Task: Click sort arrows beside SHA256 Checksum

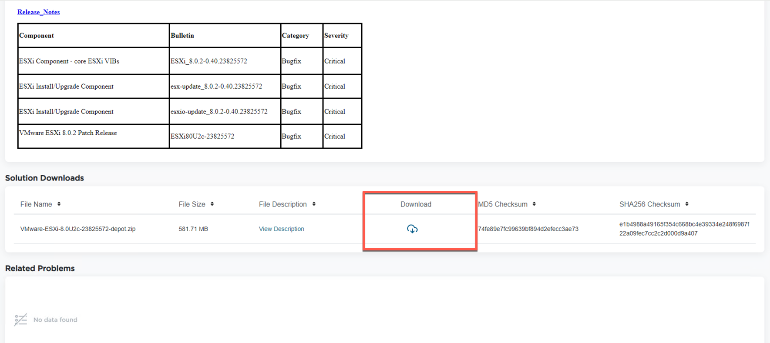Action: 687,204
